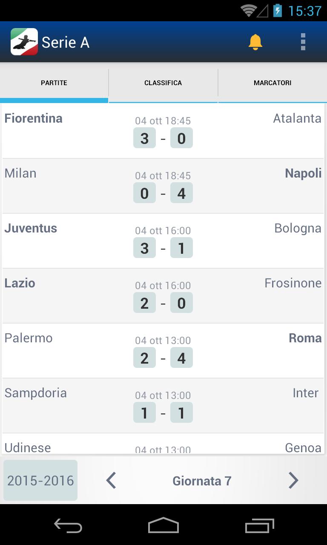
Task: Open the notifications bell icon
Action: pos(255,42)
